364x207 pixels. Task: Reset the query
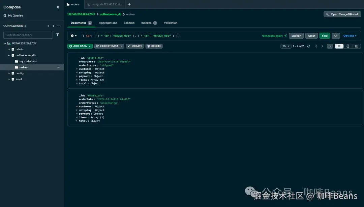pos(311,36)
